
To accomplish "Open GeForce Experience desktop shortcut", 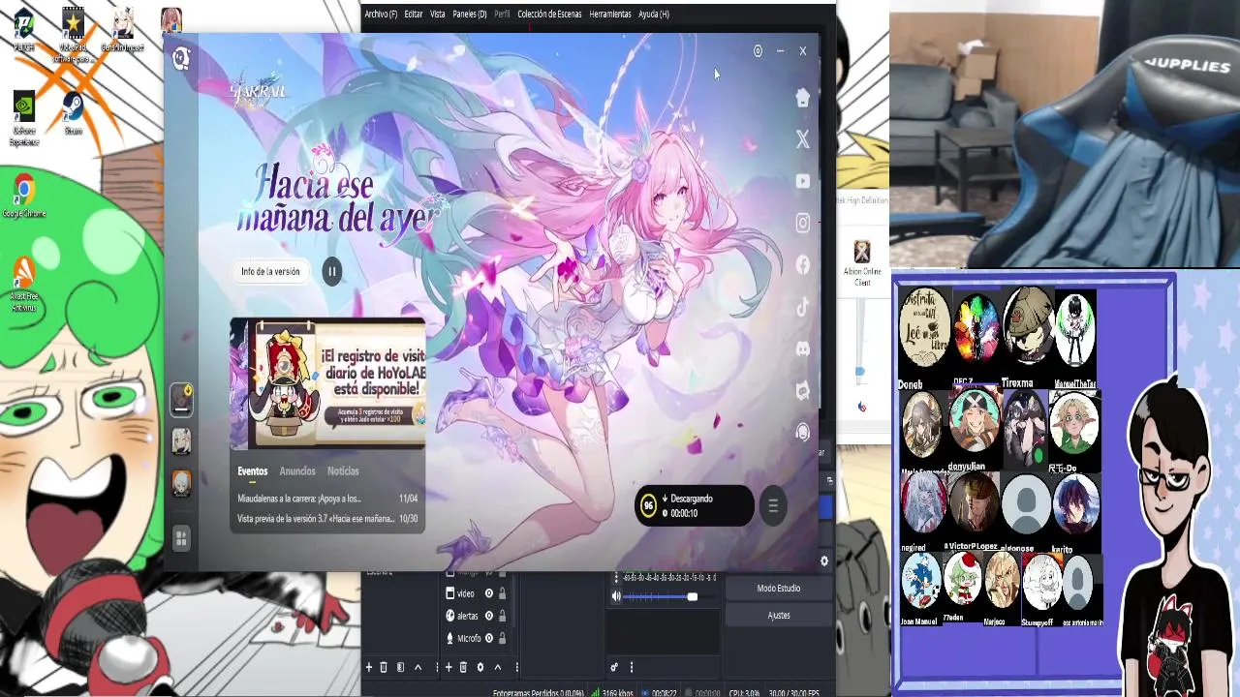I will point(24,118).
